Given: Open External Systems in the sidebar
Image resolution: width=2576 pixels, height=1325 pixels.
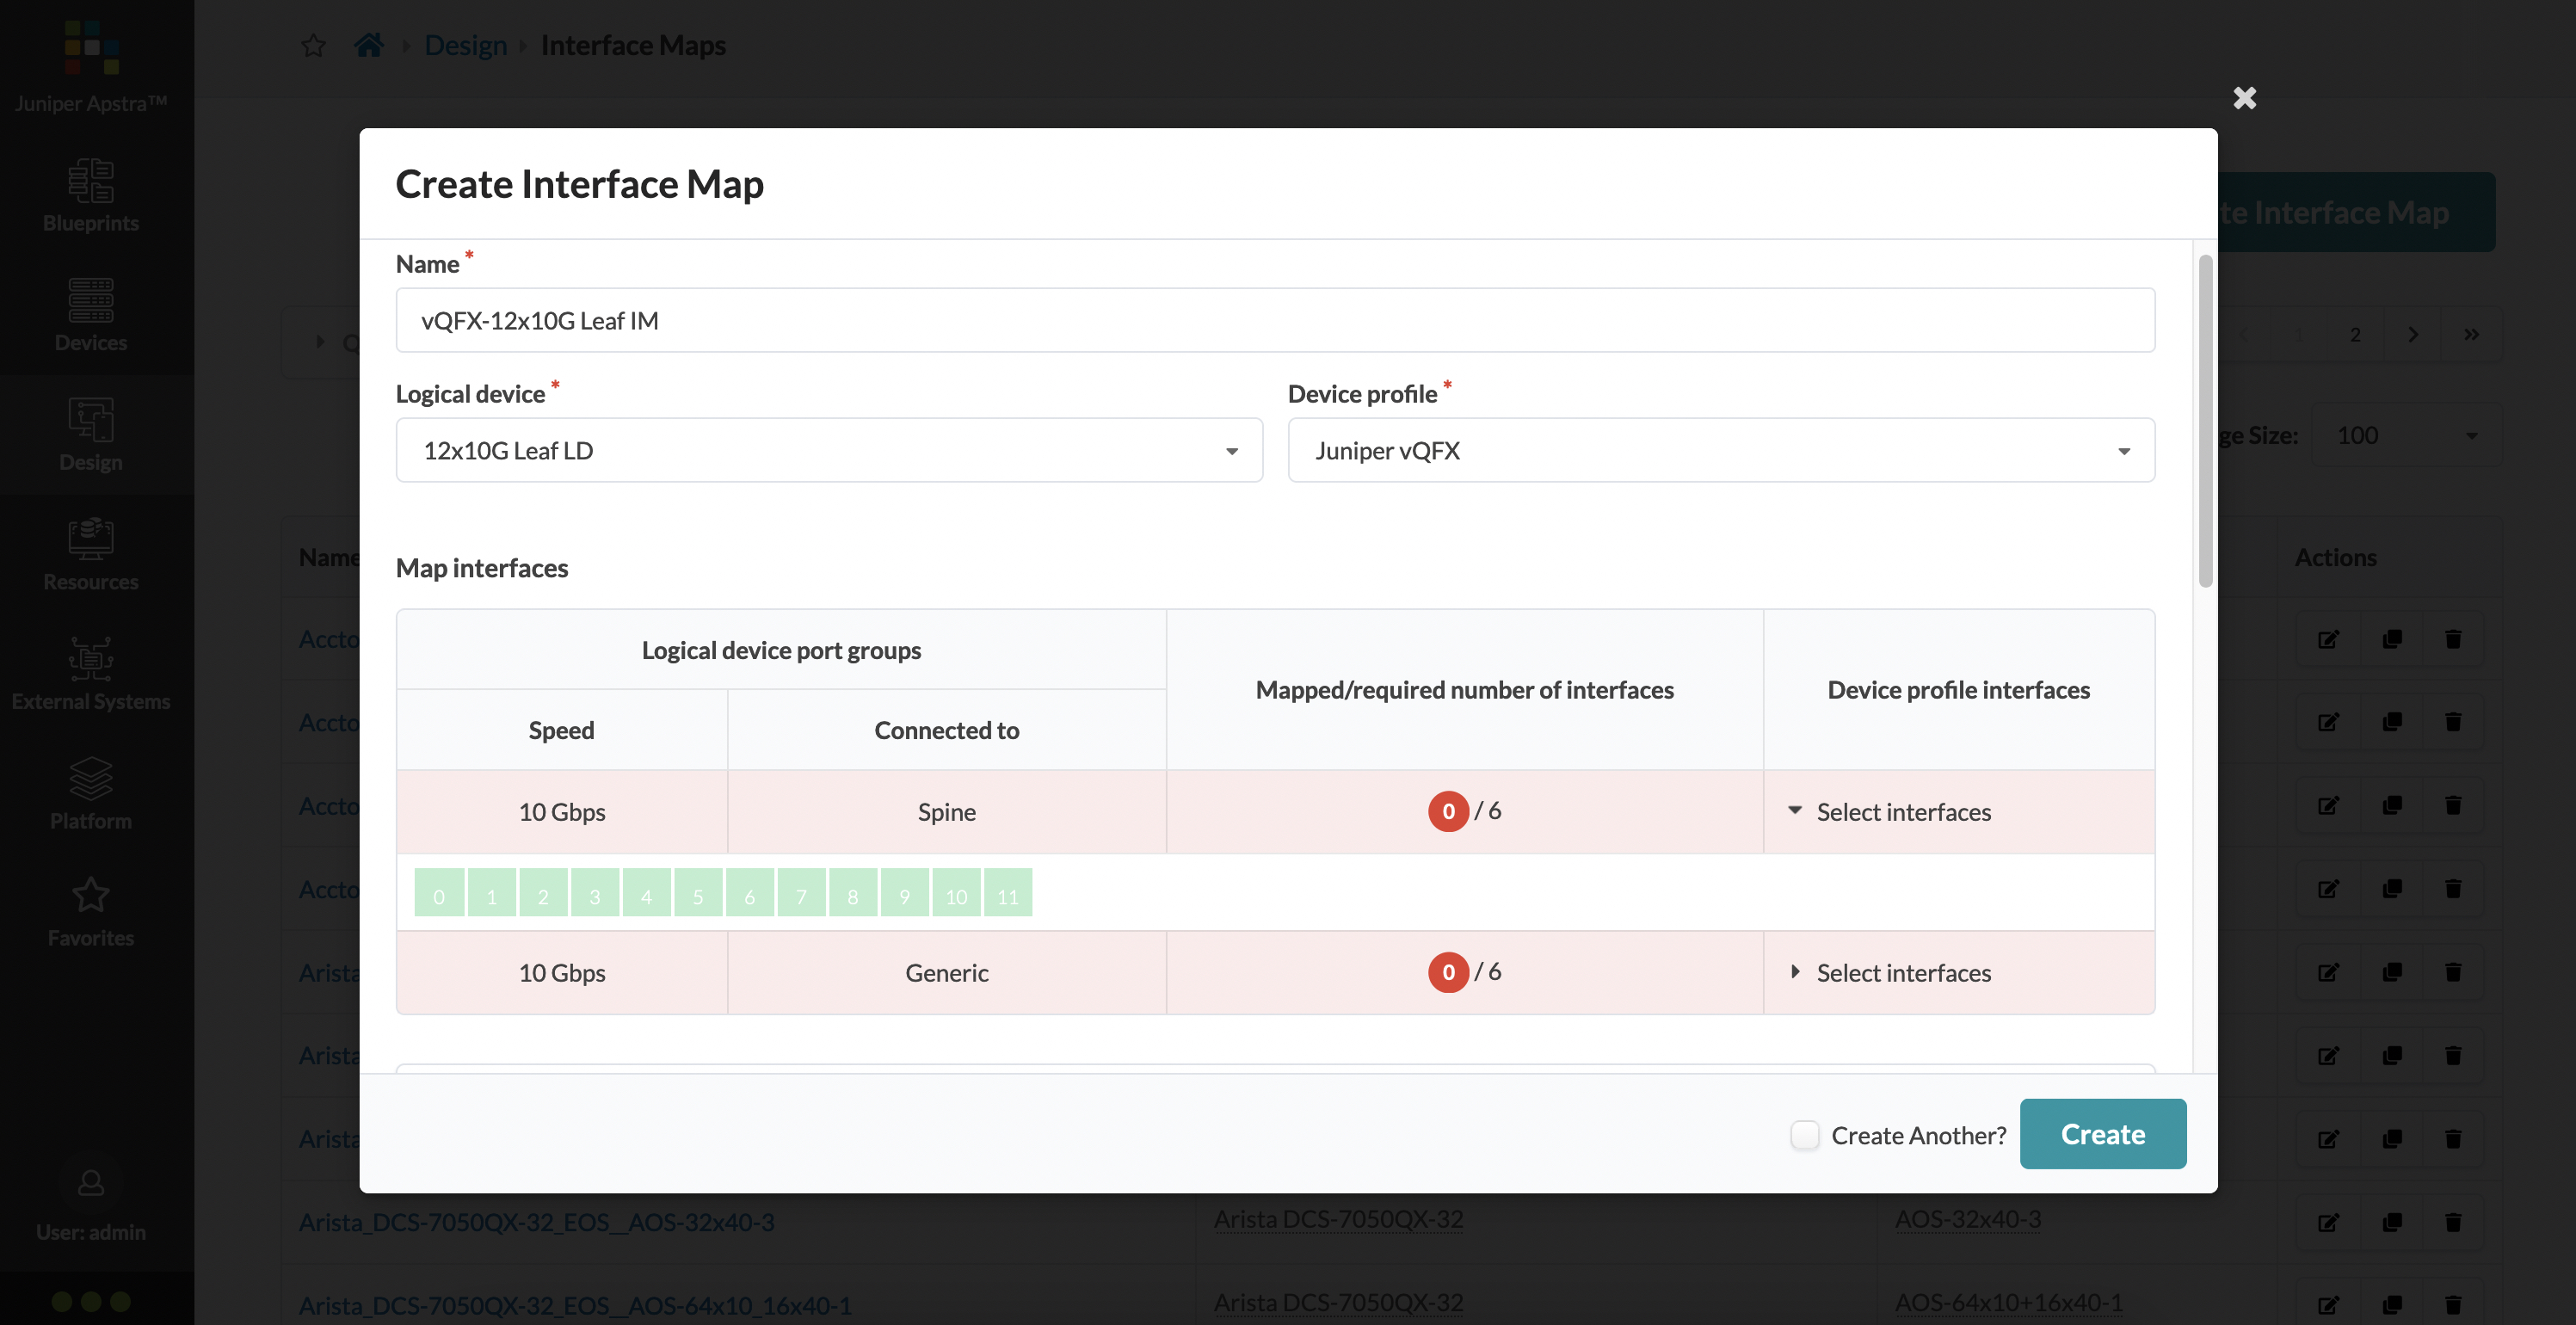Looking at the screenshot, I should pos(91,674).
